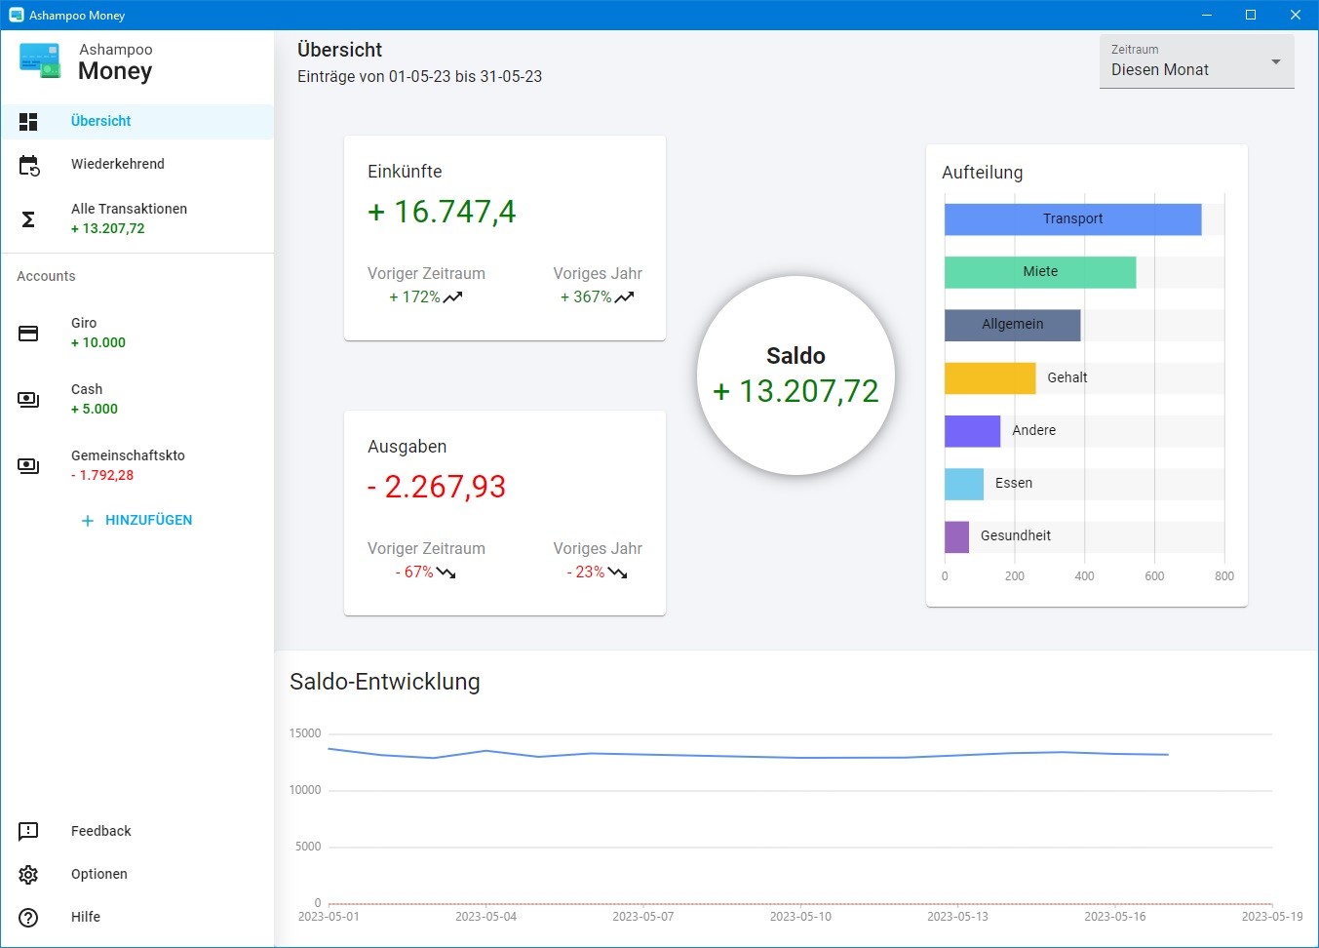Open the Zeitraum dropdown
Screen dimensions: 1319x948
[x=1195, y=61]
